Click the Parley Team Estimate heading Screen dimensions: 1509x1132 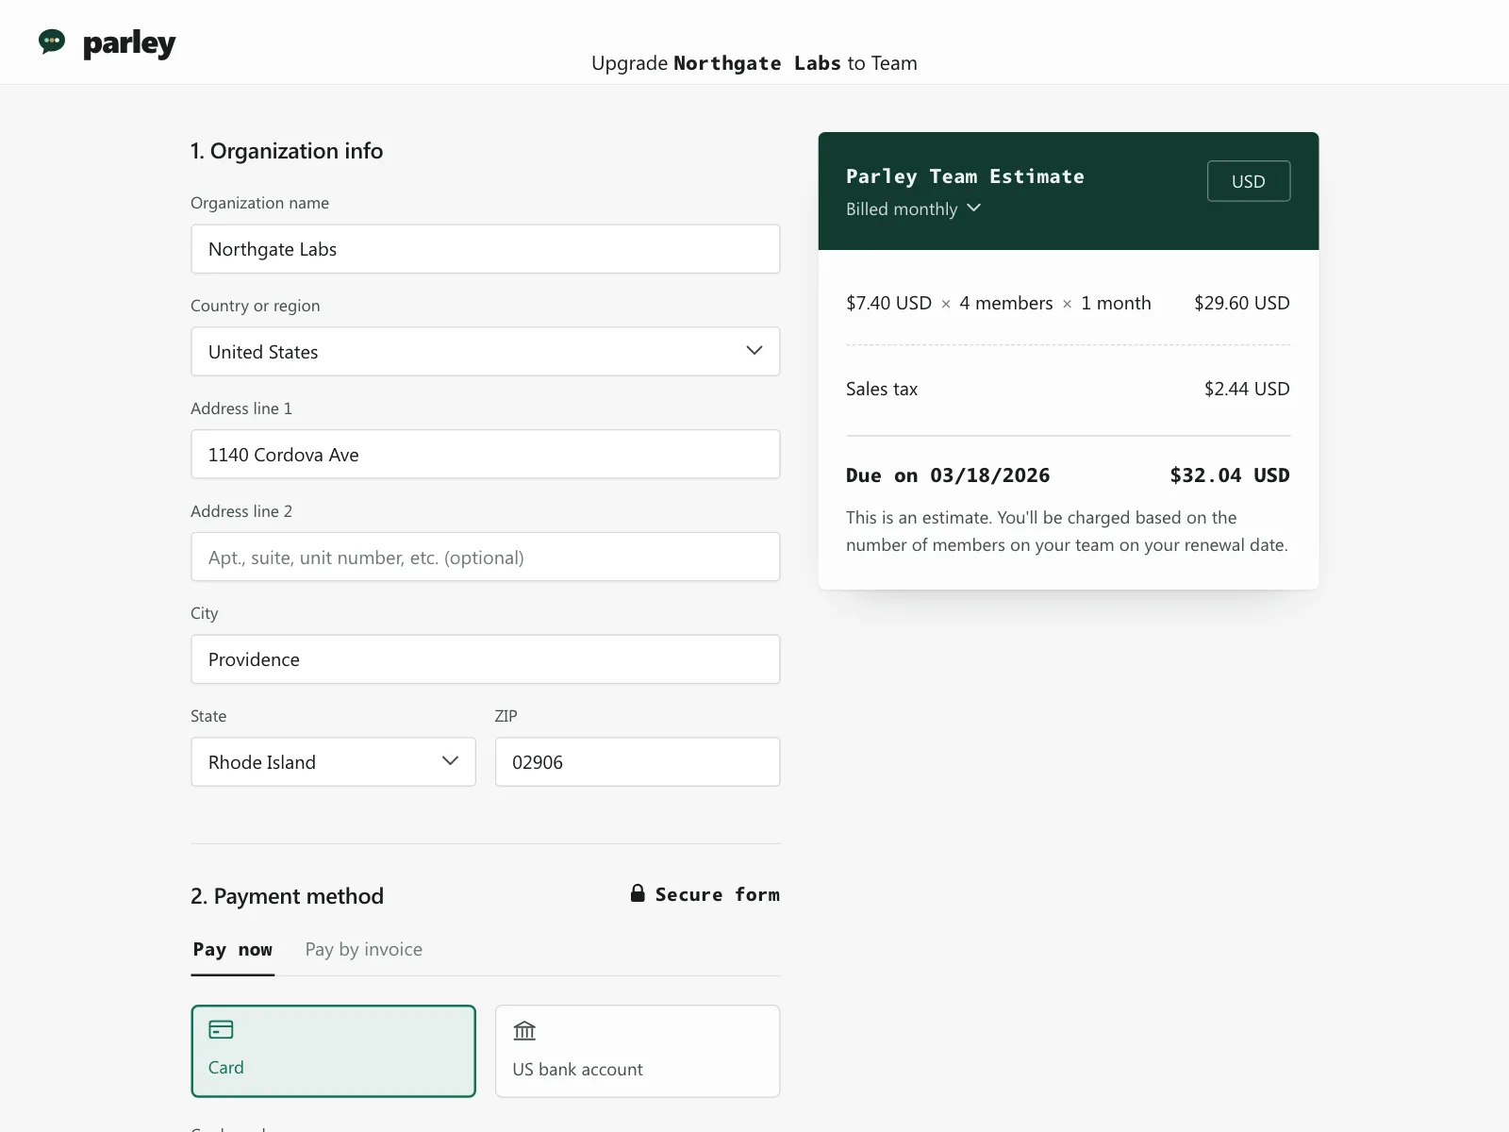coord(965,176)
